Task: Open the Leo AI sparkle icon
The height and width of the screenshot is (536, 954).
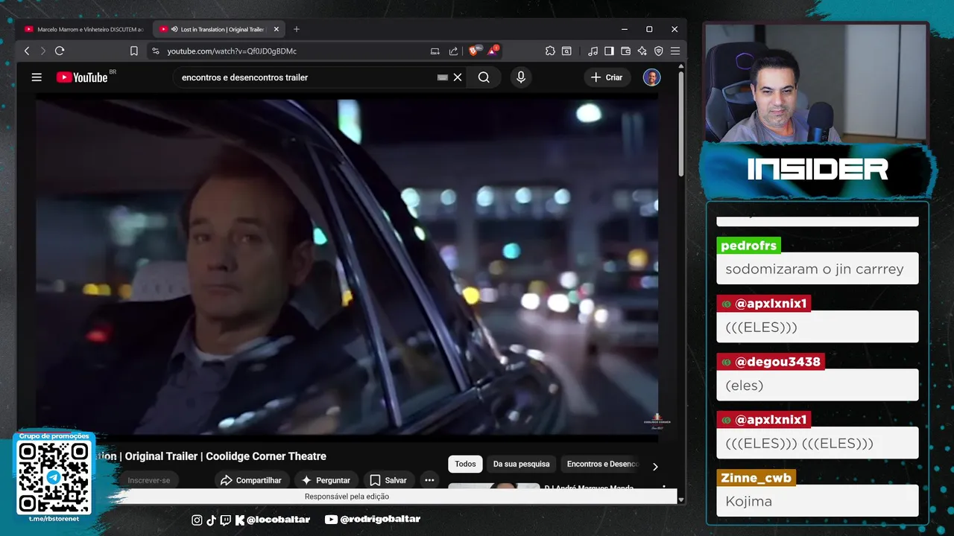Action: [642, 51]
